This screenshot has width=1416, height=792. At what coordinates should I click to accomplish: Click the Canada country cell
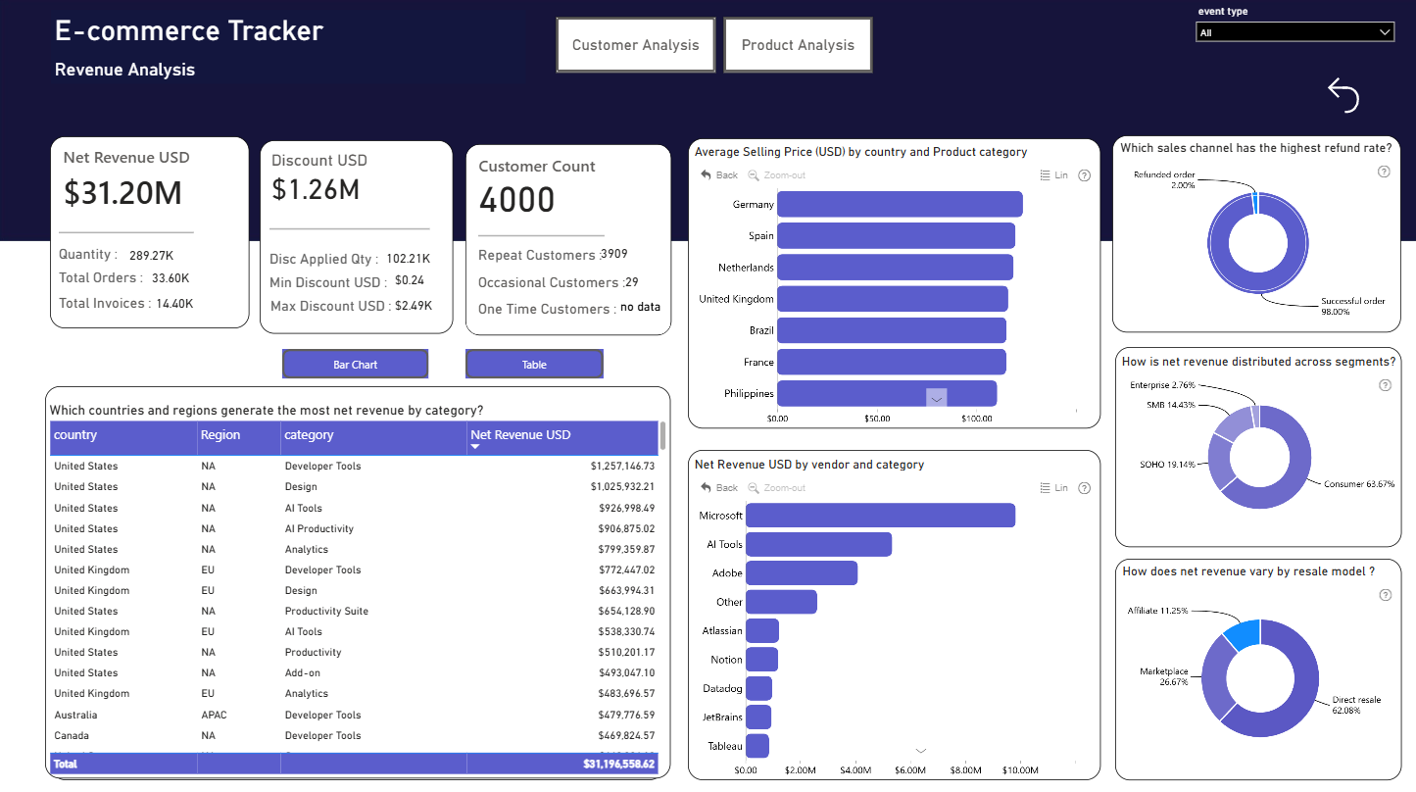[72, 736]
